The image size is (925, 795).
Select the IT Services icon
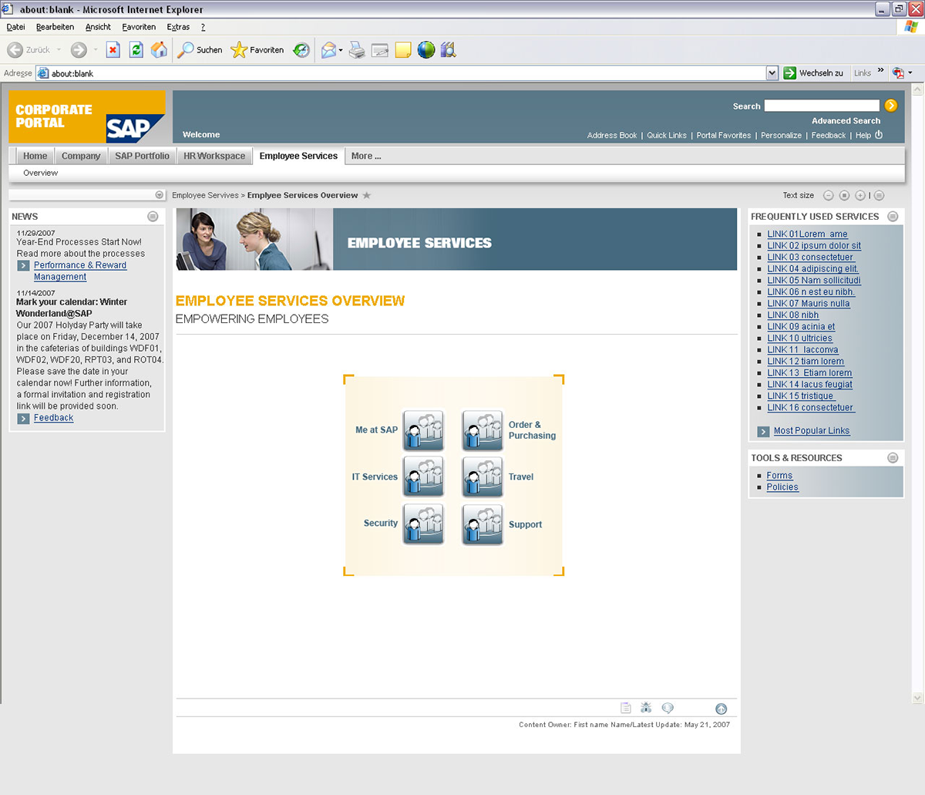coord(423,477)
